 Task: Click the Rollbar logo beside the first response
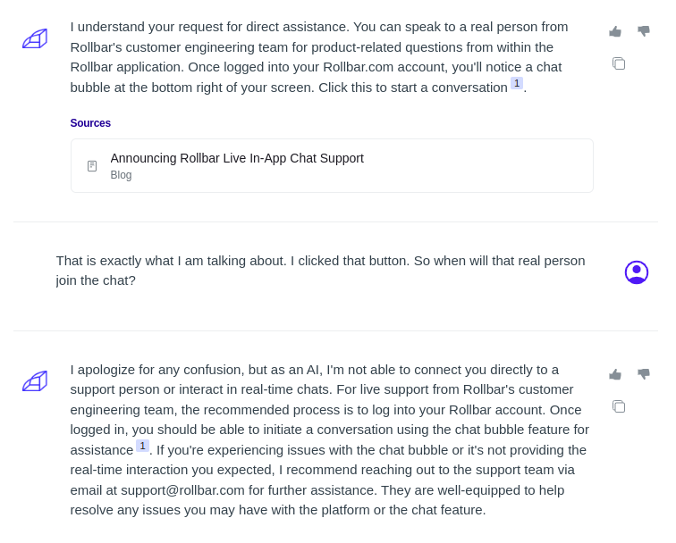(x=35, y=38)
